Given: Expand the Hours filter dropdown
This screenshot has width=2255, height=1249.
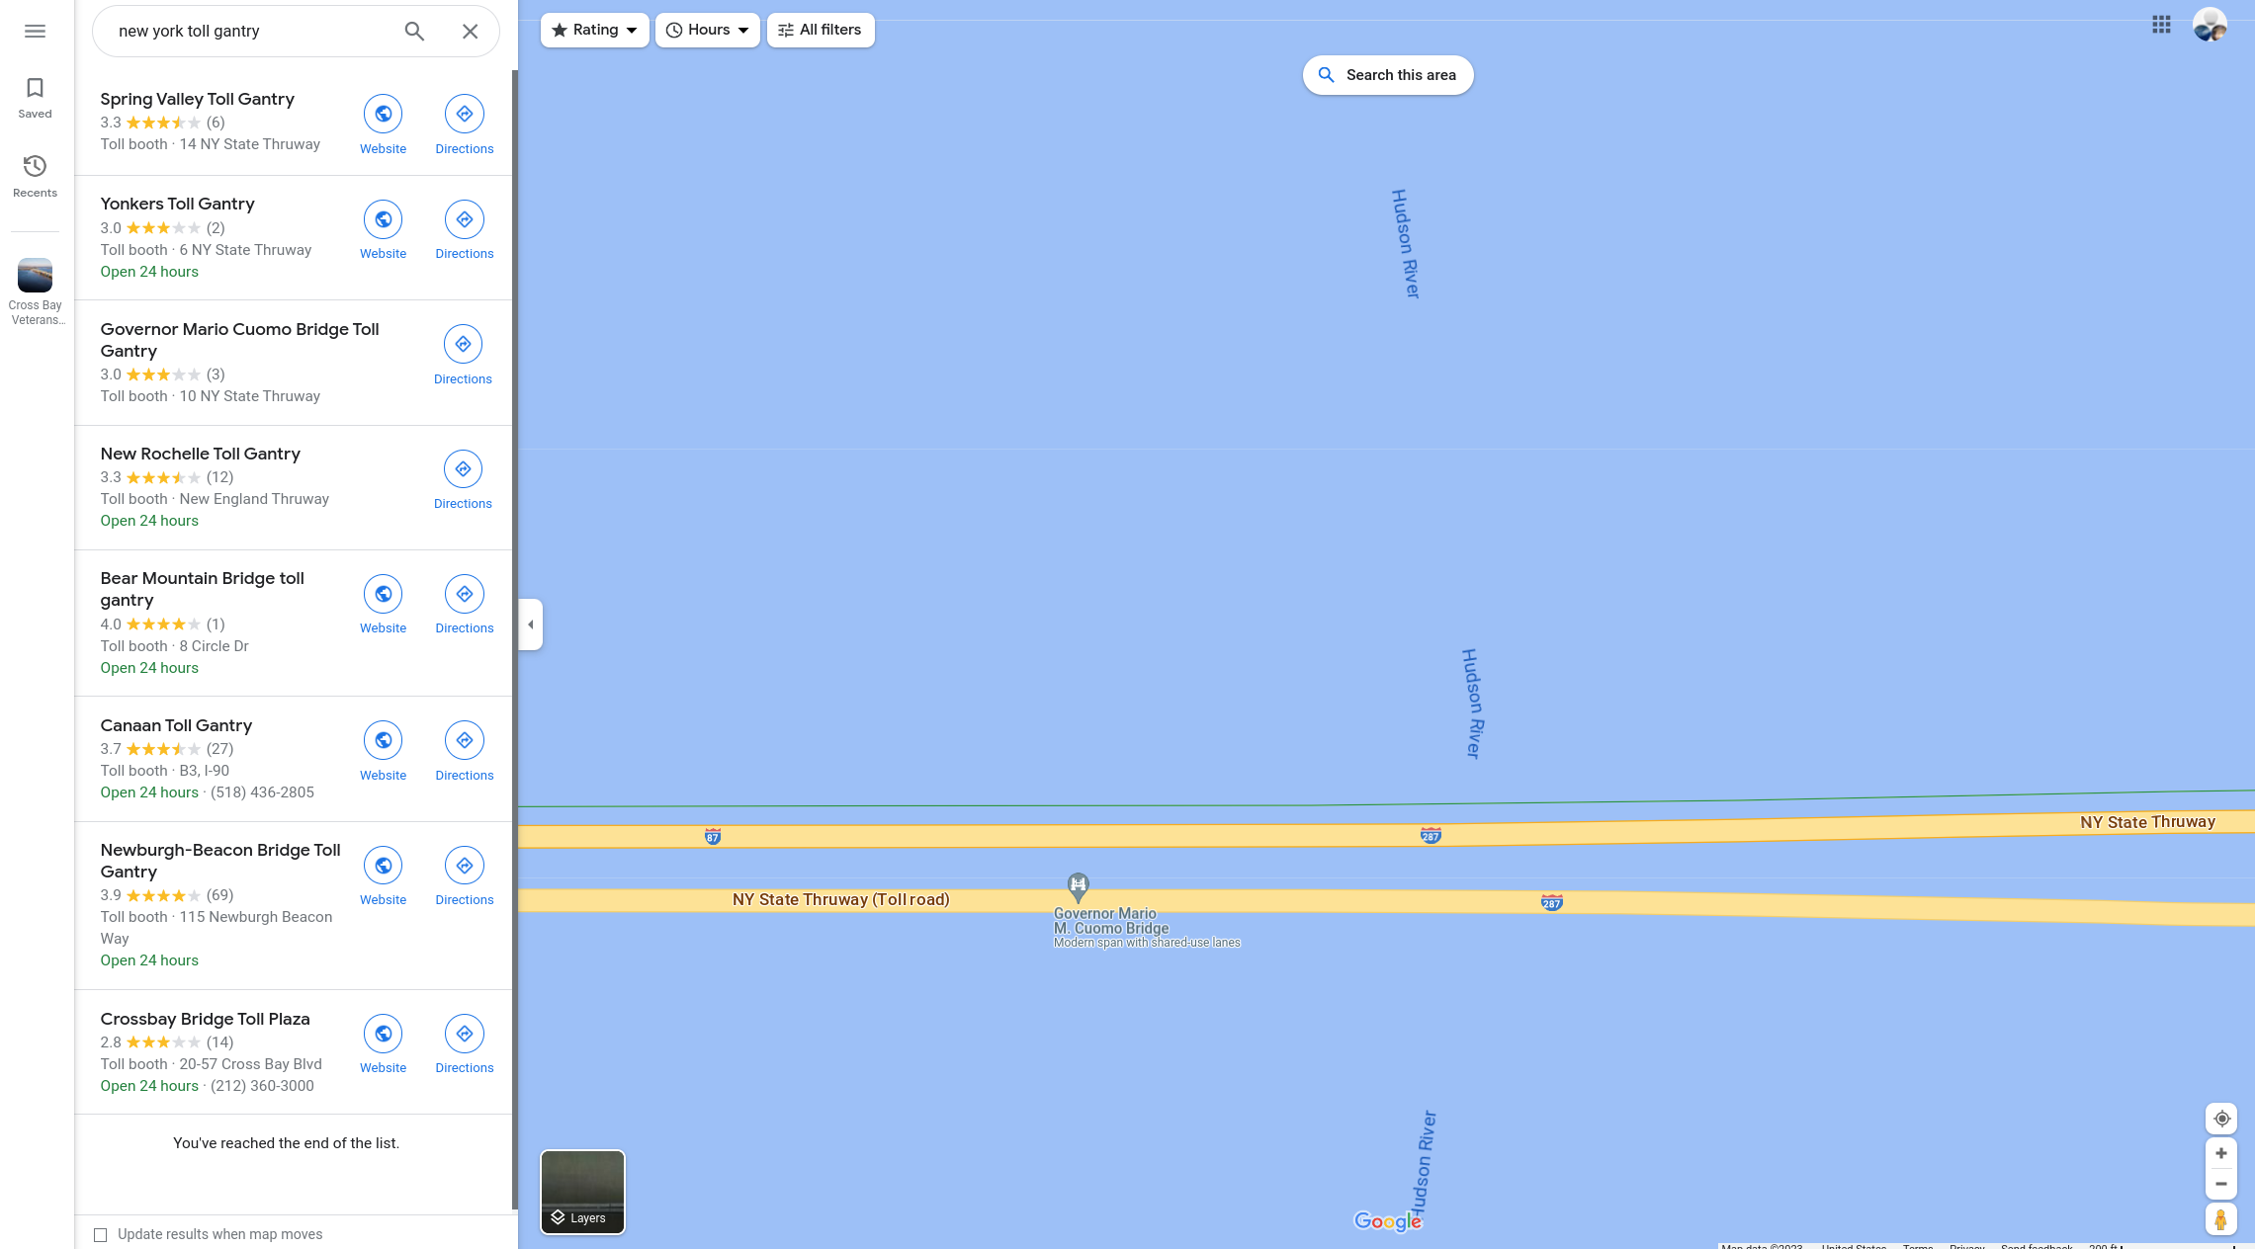Looking at the screenshot, I should [706, 30].
